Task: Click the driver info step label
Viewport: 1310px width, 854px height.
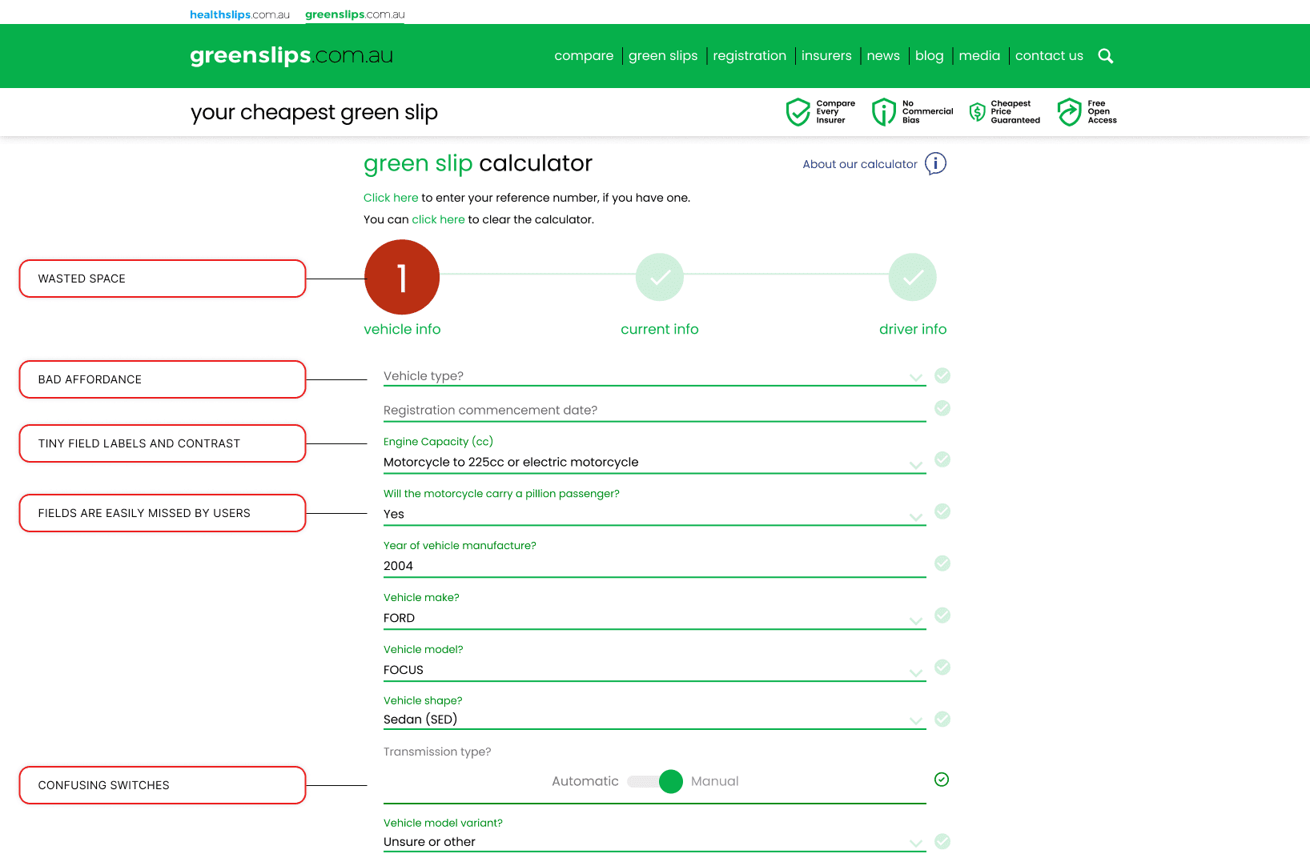Action: pos(913,329)
